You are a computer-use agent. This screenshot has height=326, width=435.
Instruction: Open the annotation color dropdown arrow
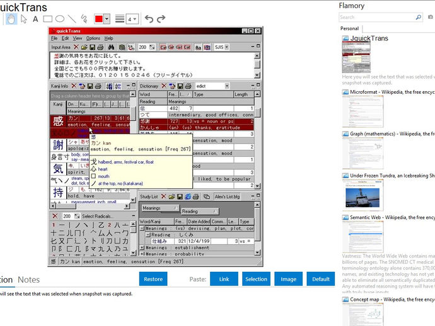107,19
